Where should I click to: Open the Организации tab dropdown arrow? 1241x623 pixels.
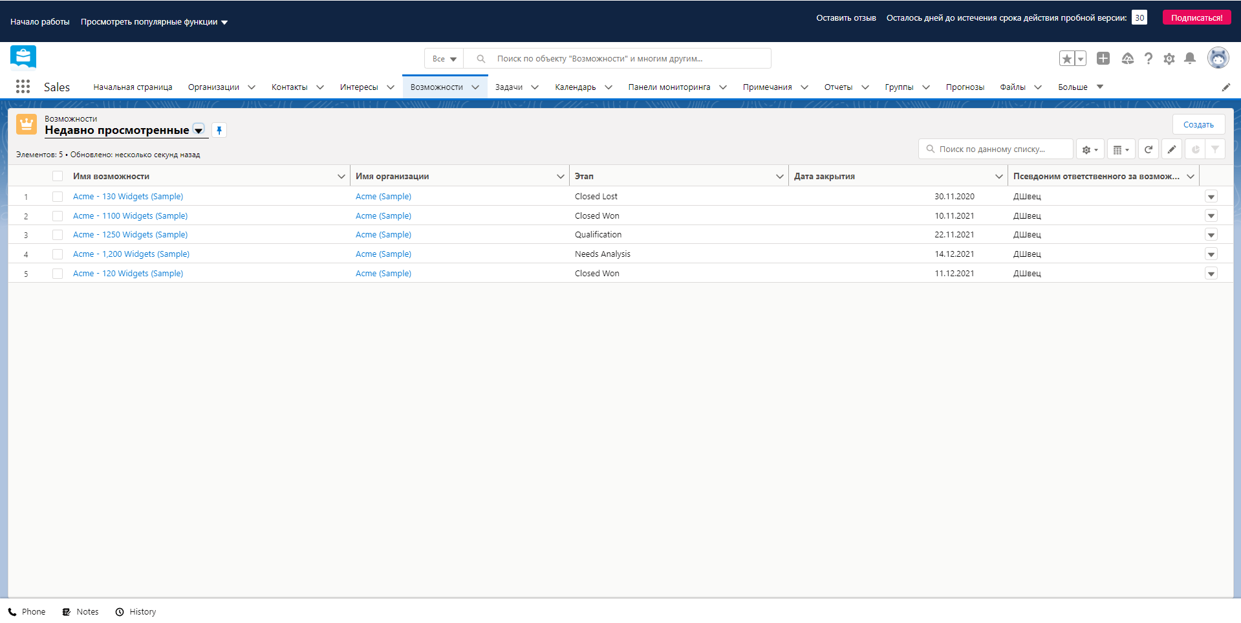[252, 87]
